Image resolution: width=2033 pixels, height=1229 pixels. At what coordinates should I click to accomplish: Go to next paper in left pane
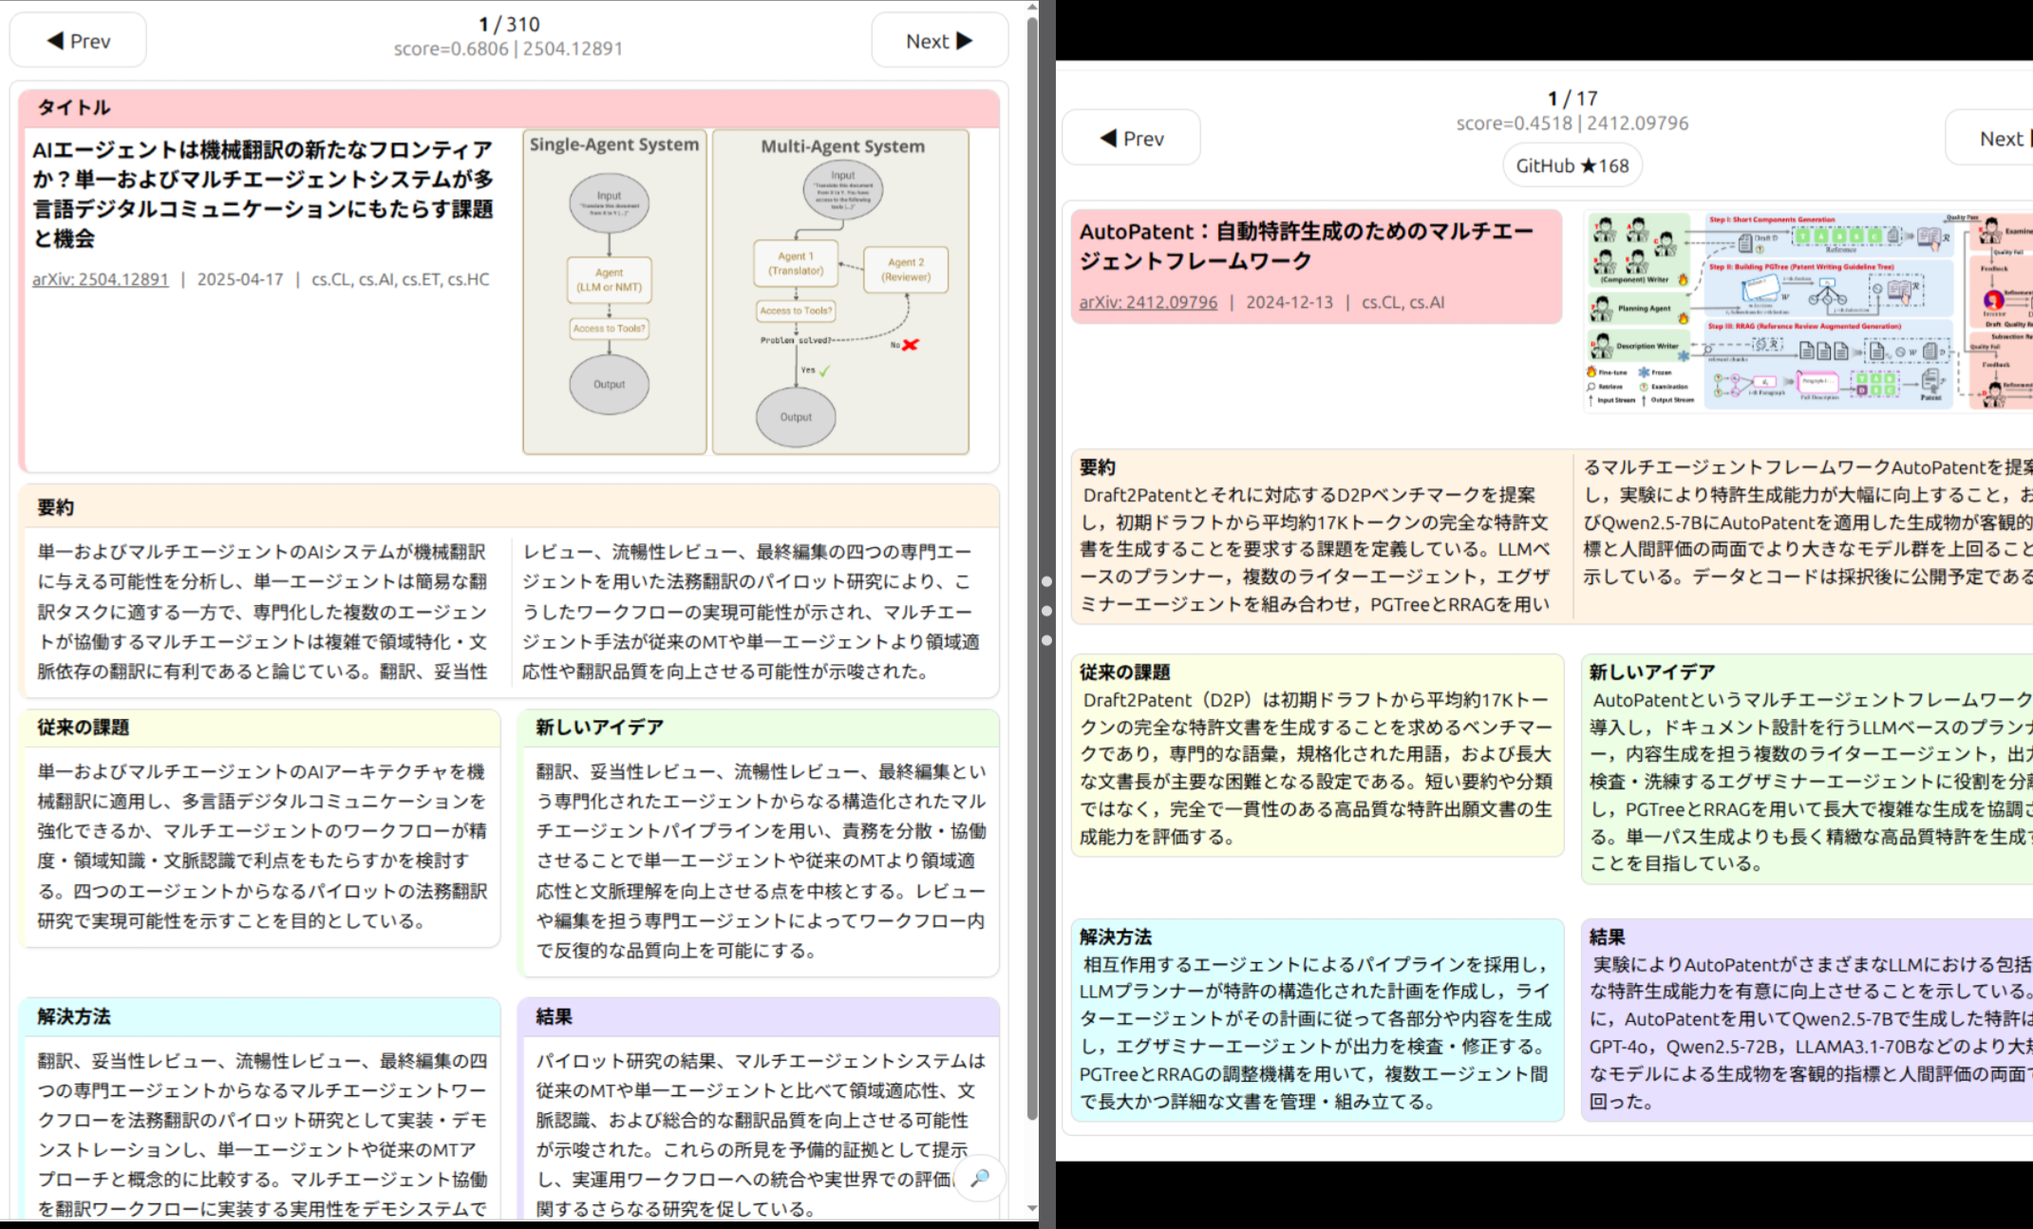(938, 41)
